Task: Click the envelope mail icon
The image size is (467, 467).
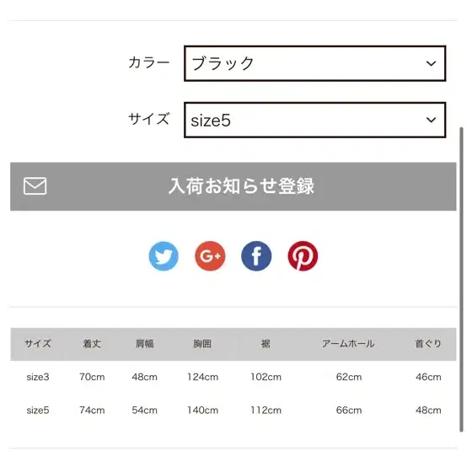Action: 35,186
